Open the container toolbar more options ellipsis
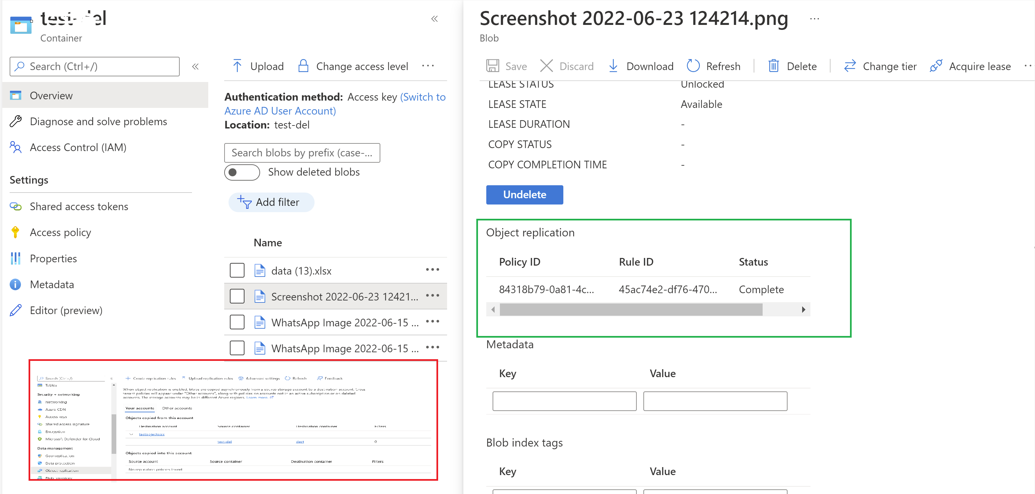The width and height of the screenshot is (1035, 494). coord(428,66)
